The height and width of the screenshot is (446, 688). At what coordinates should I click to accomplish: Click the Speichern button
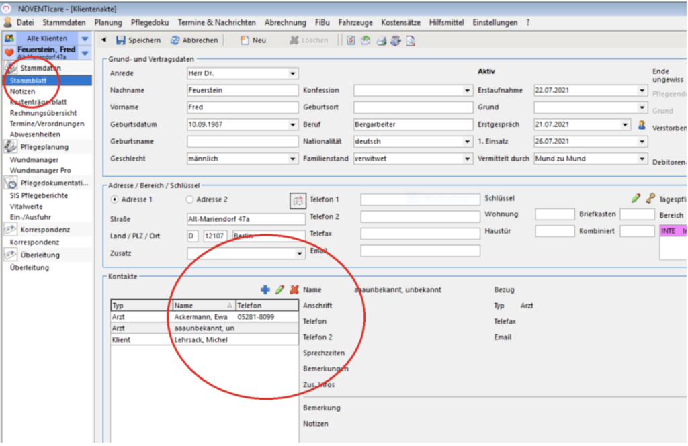tap(138, 40)
